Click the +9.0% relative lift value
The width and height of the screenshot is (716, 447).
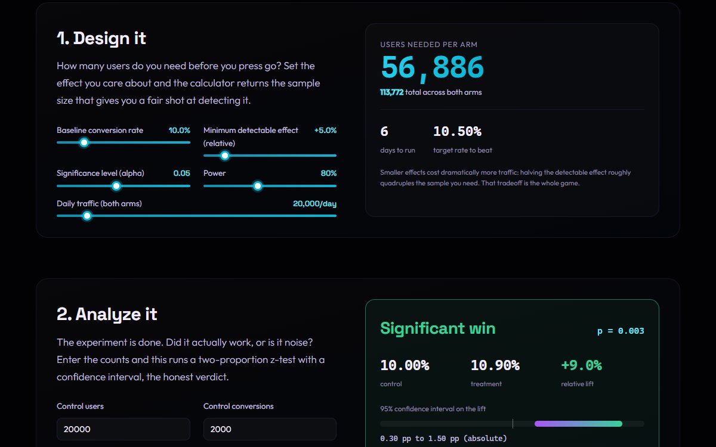coord(582,365)
